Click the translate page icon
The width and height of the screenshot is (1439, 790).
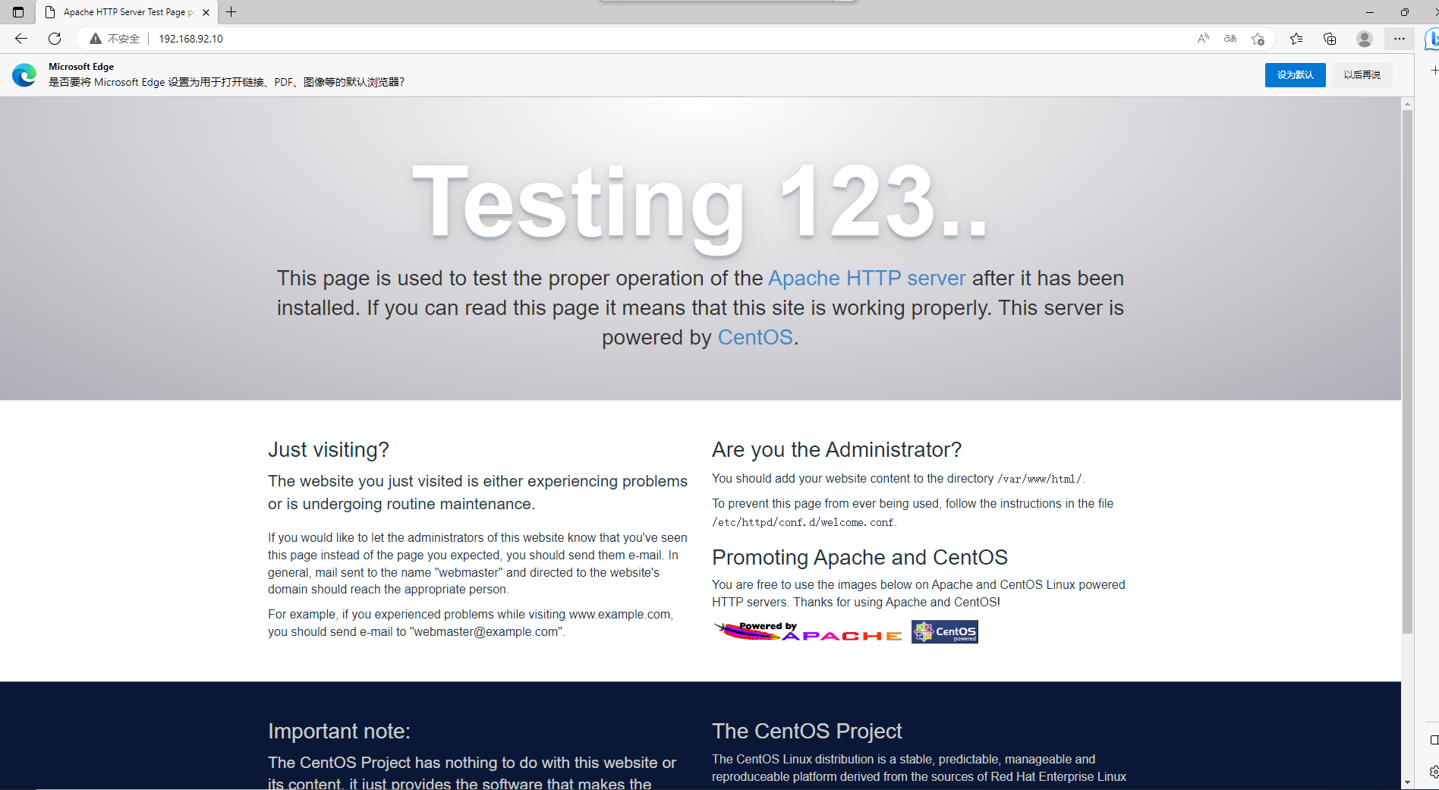click(x=1230, y=39)
